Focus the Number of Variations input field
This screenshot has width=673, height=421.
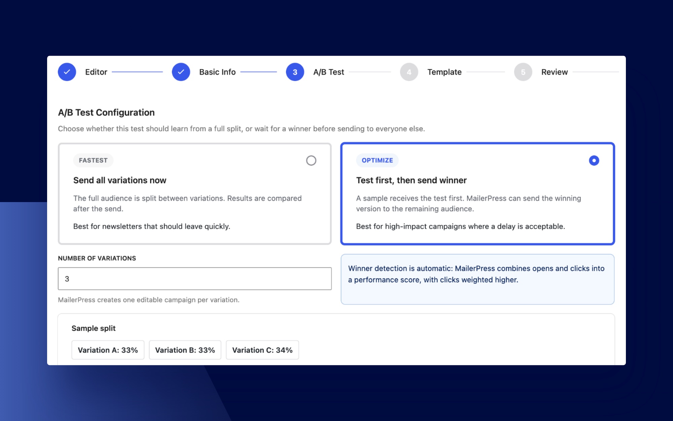click(195, 279)
